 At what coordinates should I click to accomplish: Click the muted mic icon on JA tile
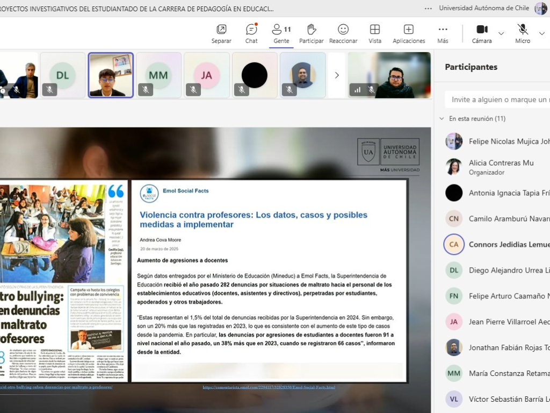point(193,90)
